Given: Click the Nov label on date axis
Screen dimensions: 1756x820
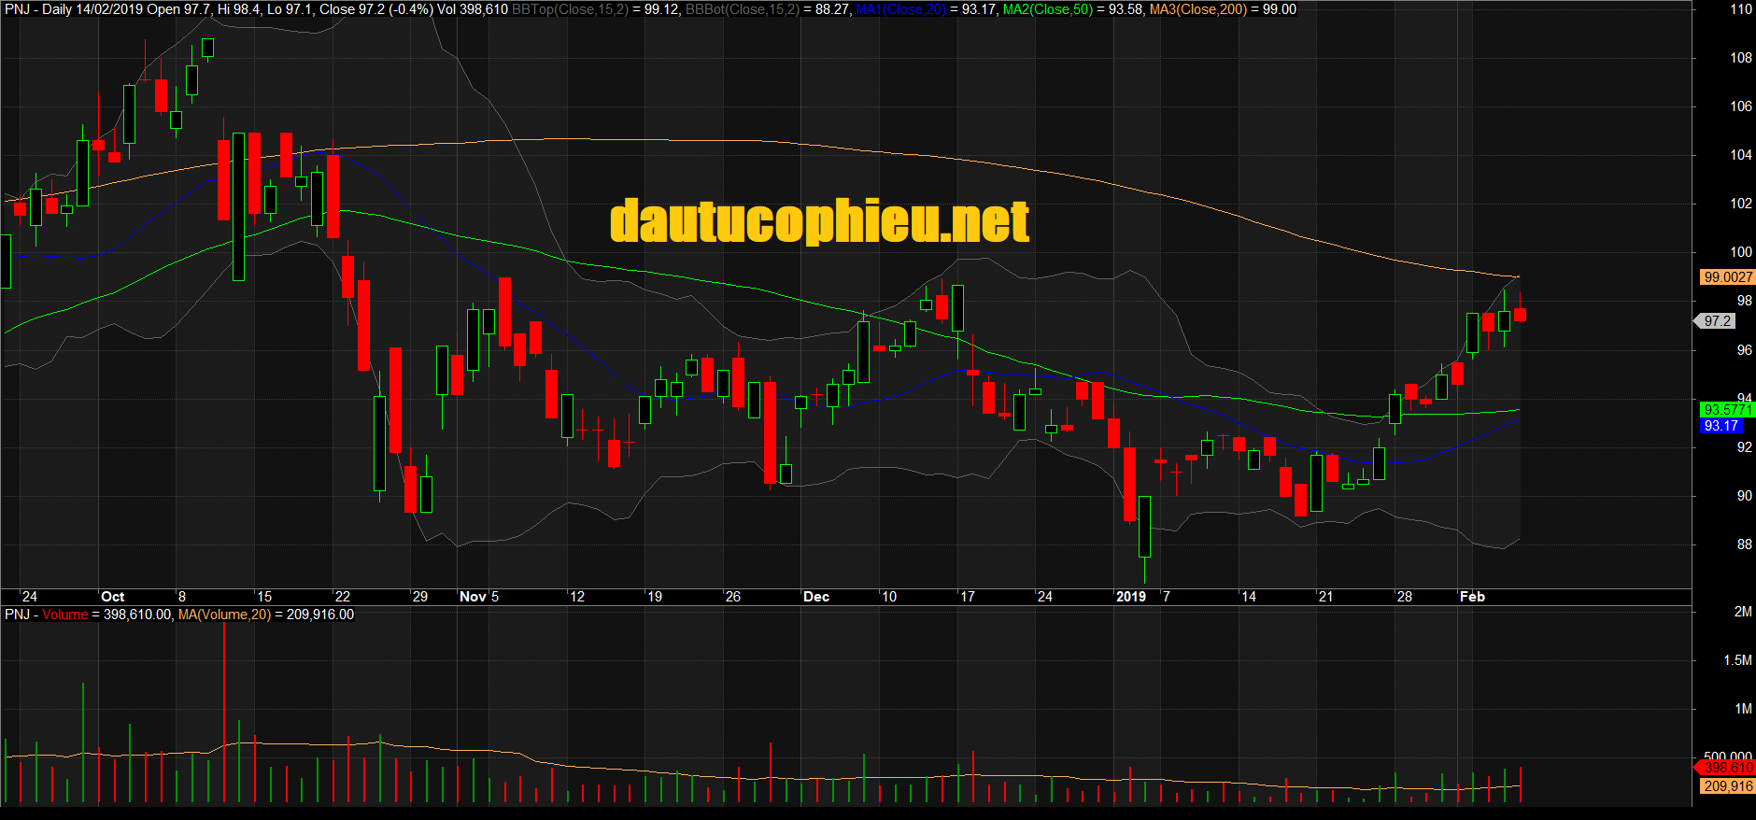Looking at the screenshot, I should (x=473, y=597).
